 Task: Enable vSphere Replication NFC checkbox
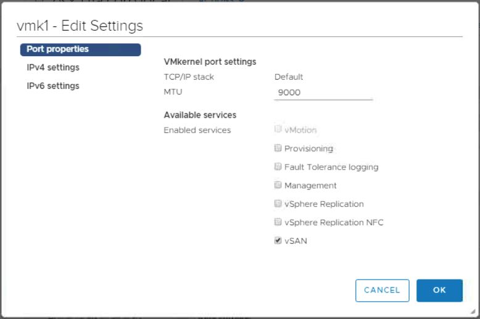tap(278, 223)
